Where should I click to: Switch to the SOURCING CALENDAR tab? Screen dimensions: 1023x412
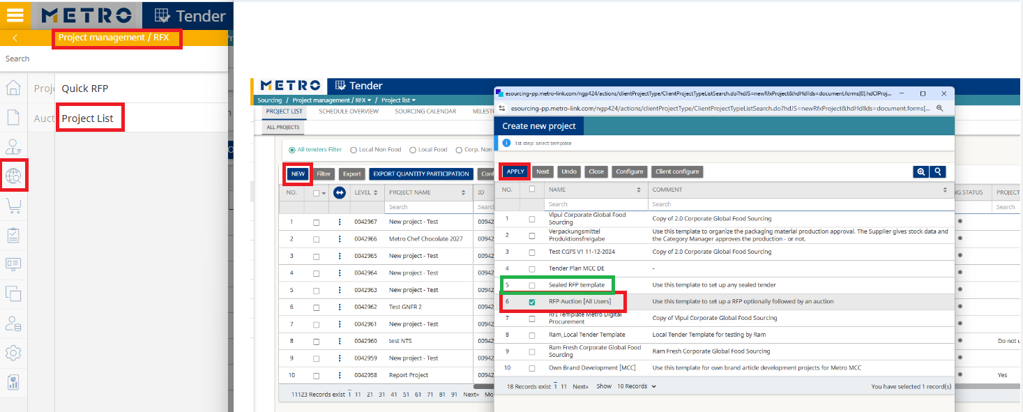[425, 112]
